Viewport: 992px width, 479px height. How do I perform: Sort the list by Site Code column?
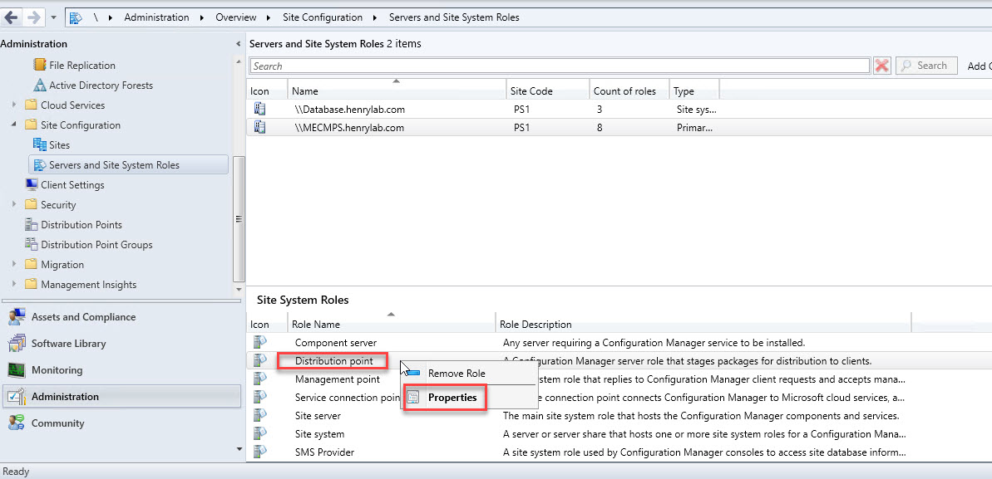click(x=532, y=91)
